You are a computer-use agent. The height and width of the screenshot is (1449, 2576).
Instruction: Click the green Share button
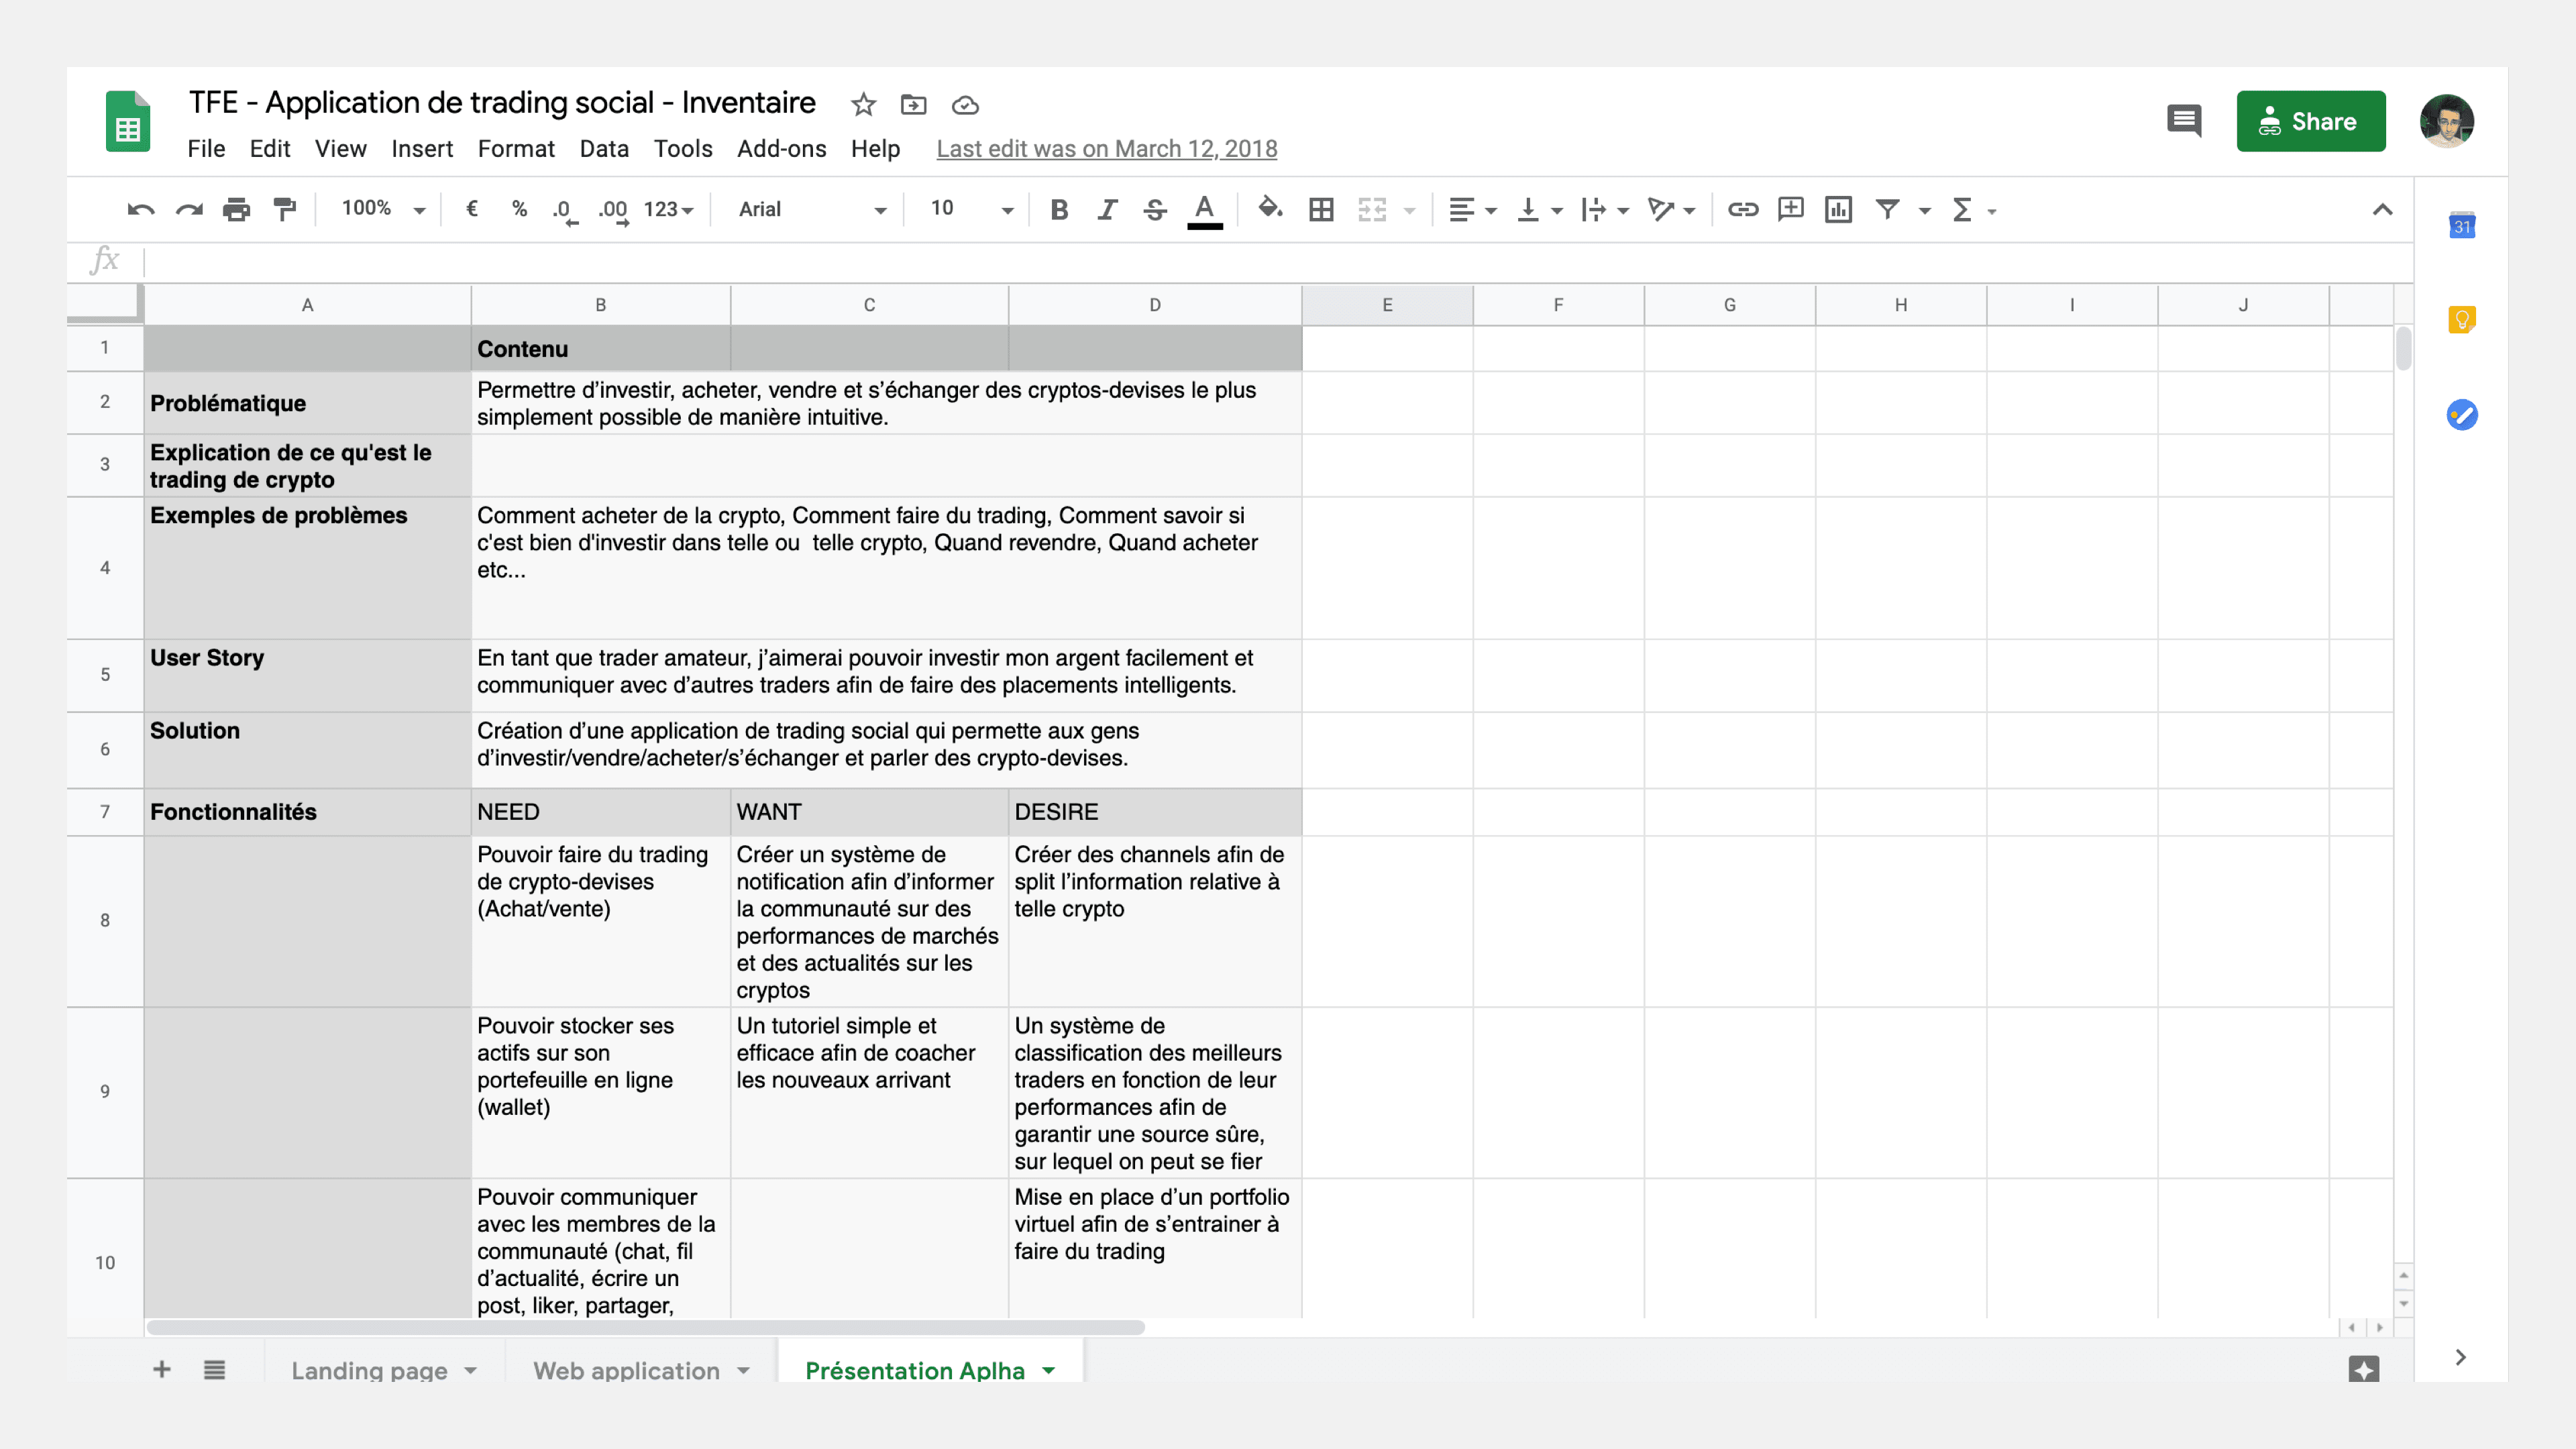pyautogui.click(x=2310, y=121)
